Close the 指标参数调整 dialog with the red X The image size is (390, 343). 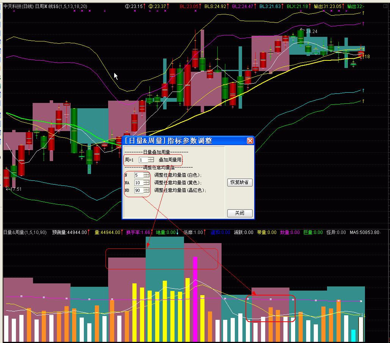tap(250, 141)
